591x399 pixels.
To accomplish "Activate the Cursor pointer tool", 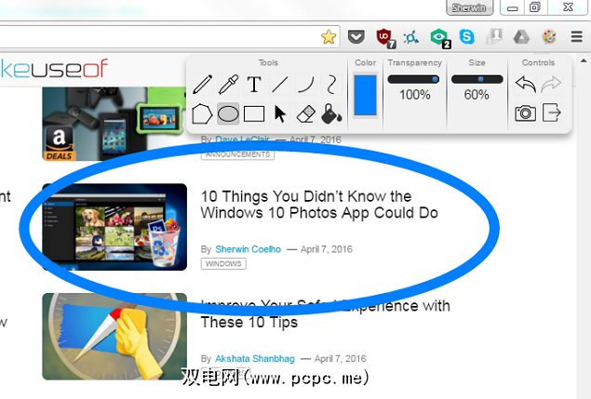I will 279,113.
